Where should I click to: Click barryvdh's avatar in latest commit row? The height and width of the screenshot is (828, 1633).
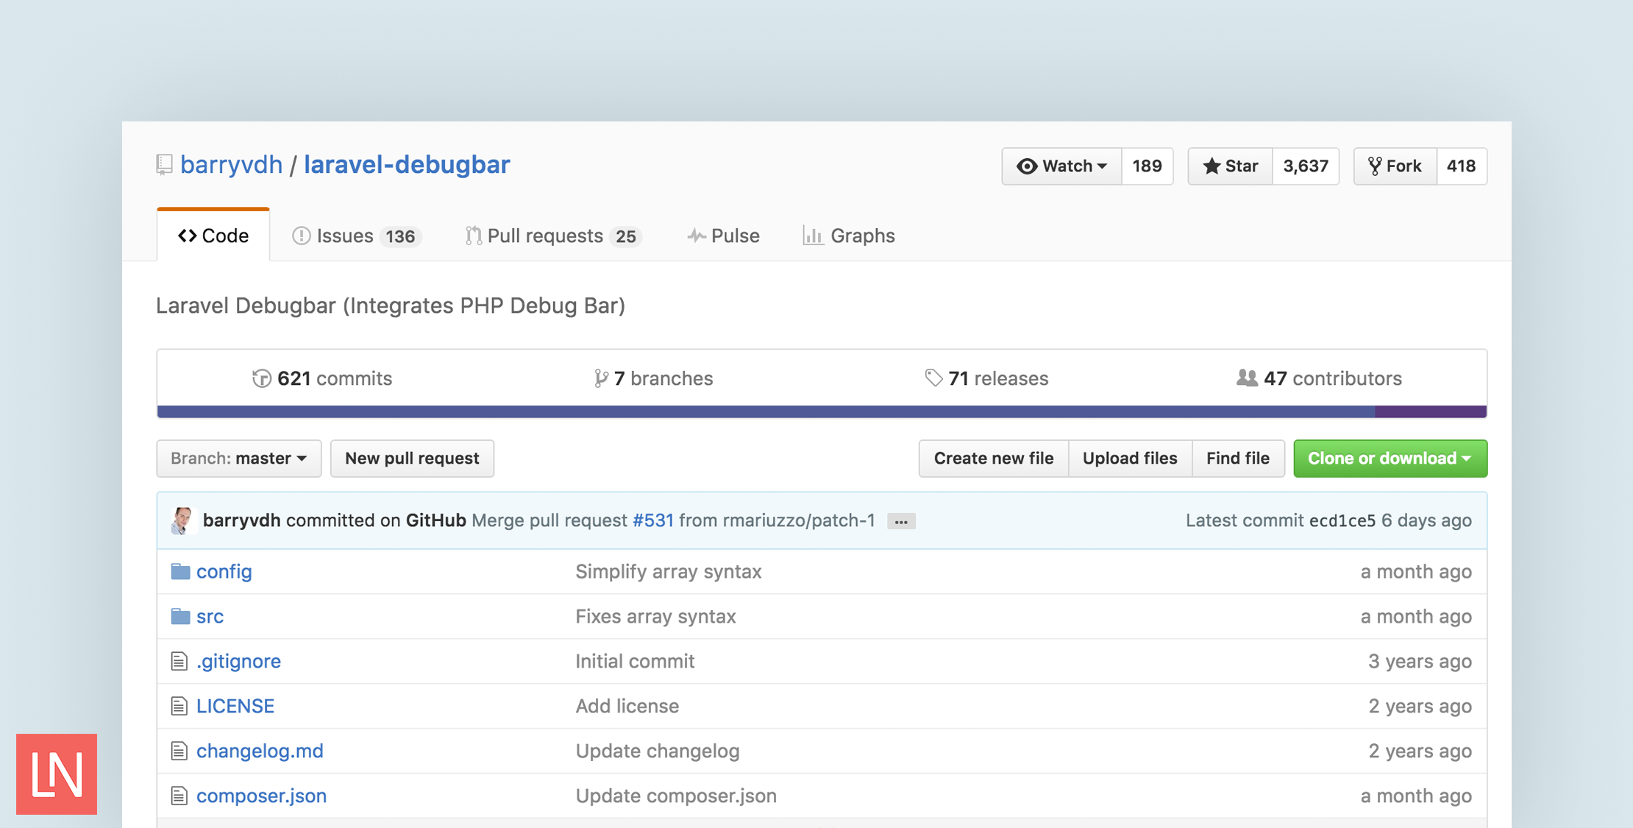pyautogui.click(x=182, y=521)
